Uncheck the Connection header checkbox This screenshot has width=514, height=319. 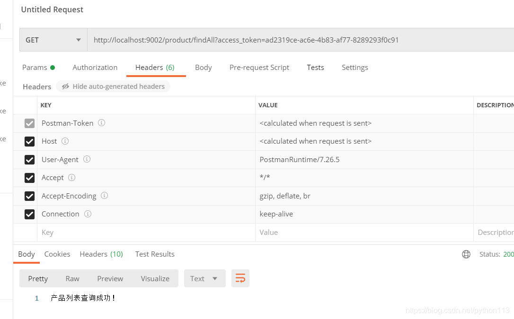click(x=29, y=214)
